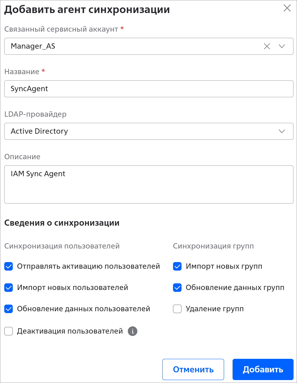The height and width of the screenshot is (383, 297).
Task: Toggle "Обновление данных групп" checkbox
Action: point(177,288)
